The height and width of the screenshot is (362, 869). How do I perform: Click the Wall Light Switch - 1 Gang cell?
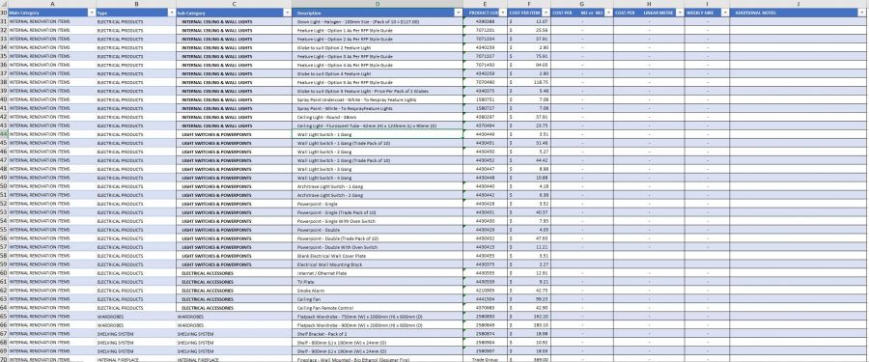378,134
